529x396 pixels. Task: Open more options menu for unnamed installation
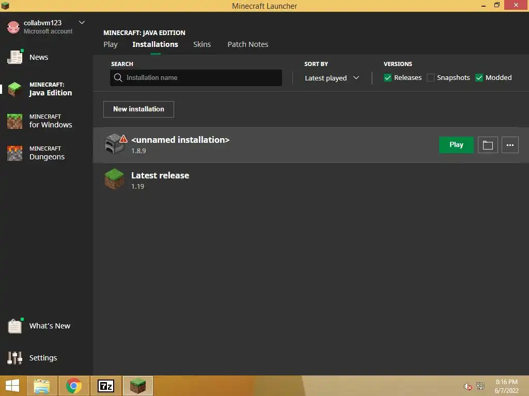(x=510, y=145)
